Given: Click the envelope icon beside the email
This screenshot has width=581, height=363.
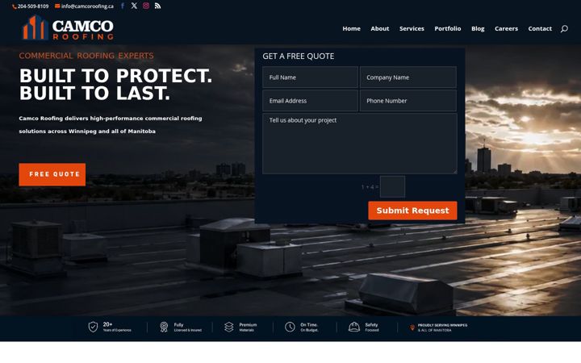Looking at the screenshot, I should click(x=57, y=6).
